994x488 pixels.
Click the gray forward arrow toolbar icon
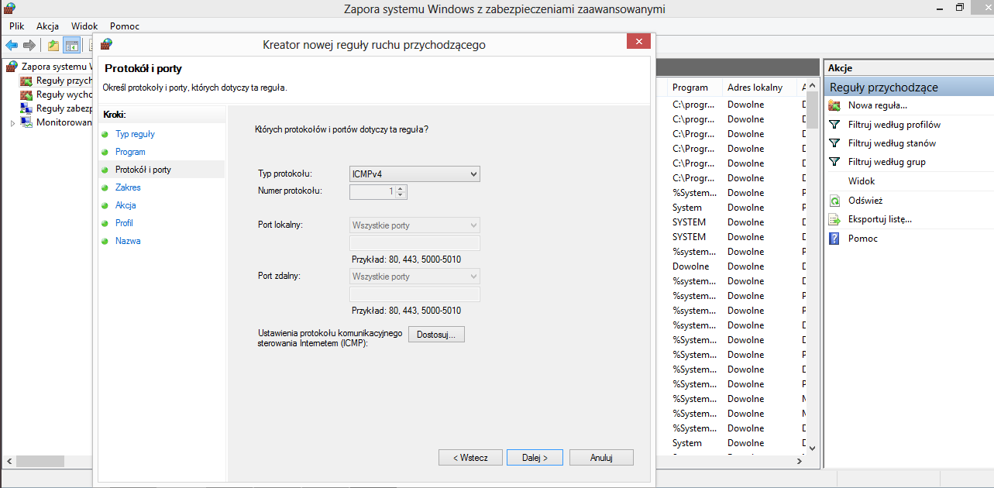[29, 45]
